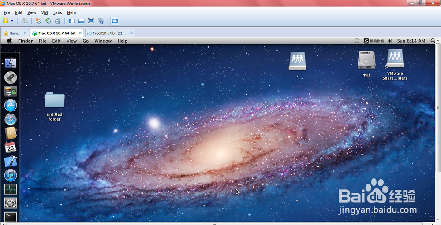Switch to Unity mode
This screenshot has width=441, height=225.
pyautogui.click(x=101, y=21)
